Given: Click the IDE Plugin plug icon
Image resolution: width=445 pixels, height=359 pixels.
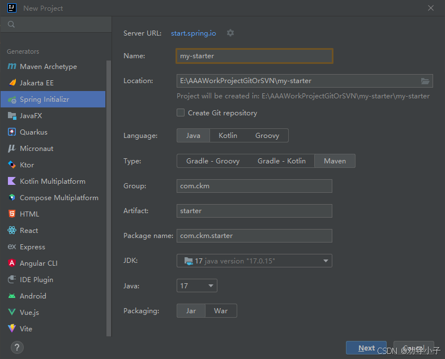Looking at the screenshot, I should [x=12, y=279].
